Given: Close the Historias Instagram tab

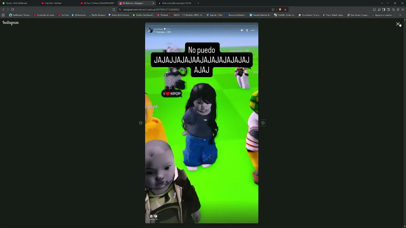Looking at the screenshot, I should tap(153, 3).
